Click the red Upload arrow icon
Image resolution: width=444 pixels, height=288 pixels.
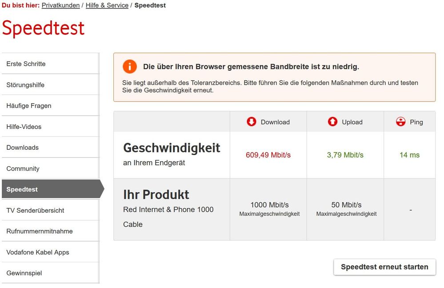click(332, 122)
